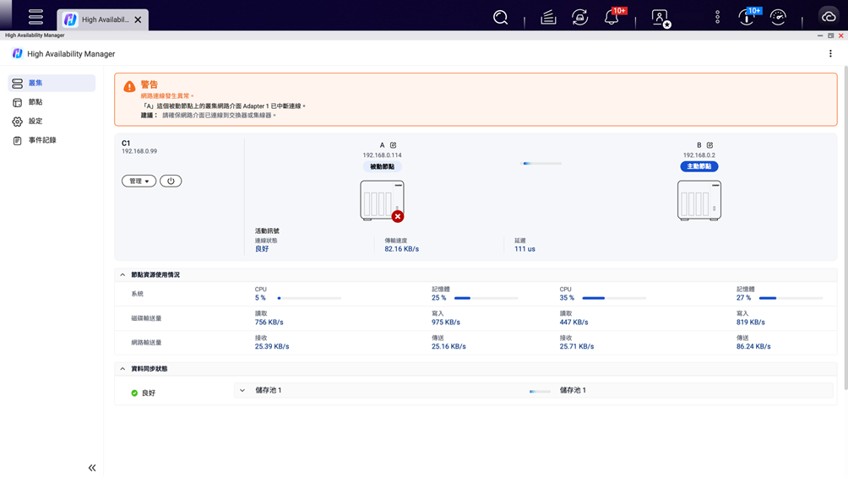Click the 111 us latency value

(525, 249)
